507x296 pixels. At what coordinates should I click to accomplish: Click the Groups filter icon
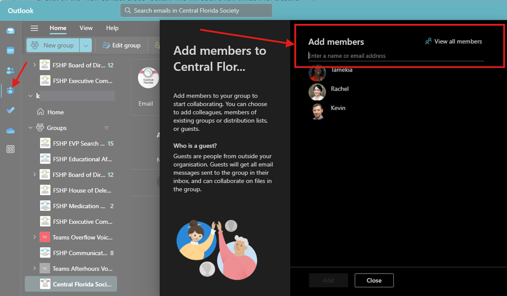(107, 128)
